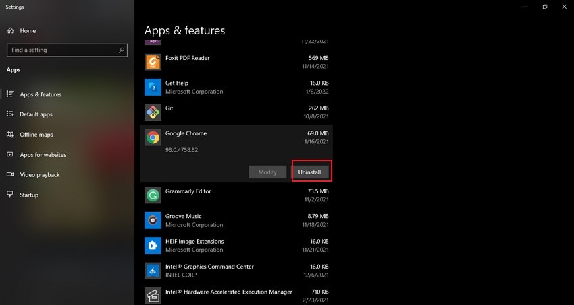Select the Git app entry name
The image size is (574, 305).
click(169, 108)
